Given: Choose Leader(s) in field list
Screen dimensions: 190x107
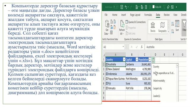Looking at the screenshot, I should 156,96.
